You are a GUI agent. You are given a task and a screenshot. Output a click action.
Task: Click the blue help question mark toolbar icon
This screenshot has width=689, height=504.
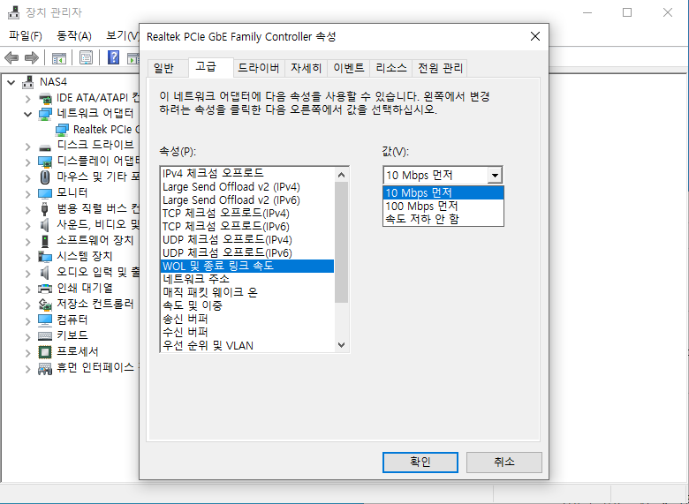[x=113, y=57]
